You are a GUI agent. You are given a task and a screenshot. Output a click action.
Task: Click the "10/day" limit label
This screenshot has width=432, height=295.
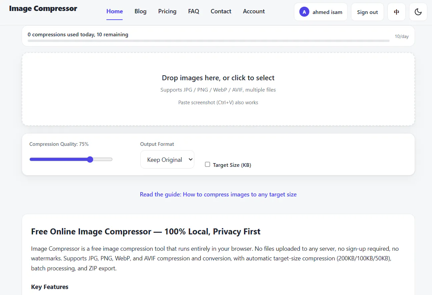click(402, 37)
